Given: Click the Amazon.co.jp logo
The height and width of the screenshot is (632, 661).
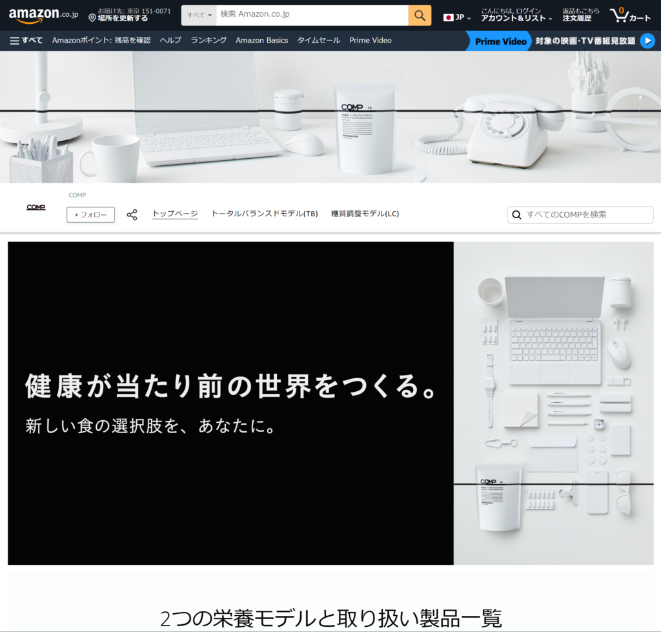Looking at the screenshot, I should (x=43, y=15).
